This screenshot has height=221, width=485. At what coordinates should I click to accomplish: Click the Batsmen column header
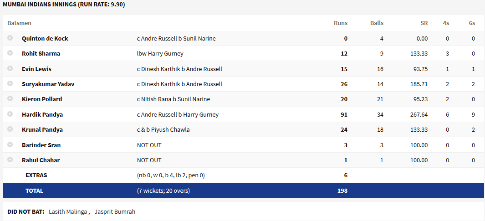pyautogui.click(x=19, y=23)
